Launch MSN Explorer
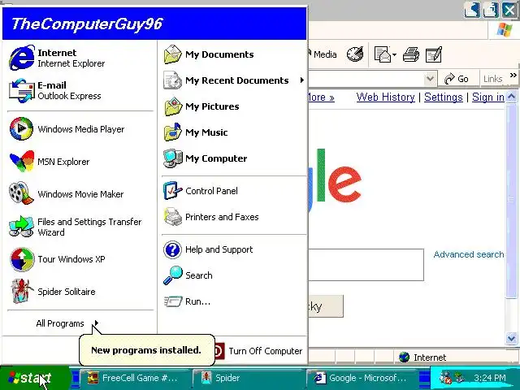The width and height of the screenshot is (520, 390). tap(80, 162)
